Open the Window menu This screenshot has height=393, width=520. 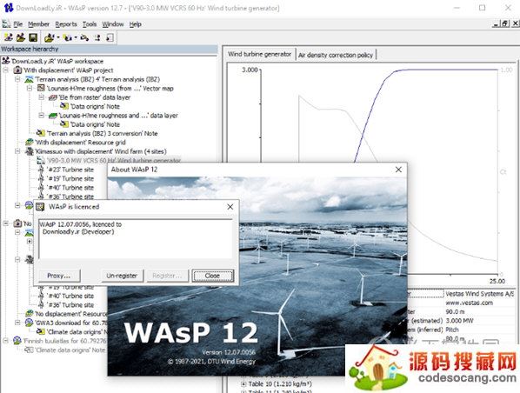tap(113, 24)
